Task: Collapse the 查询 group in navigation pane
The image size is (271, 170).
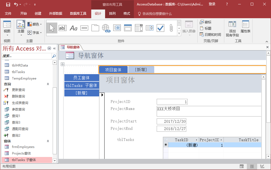Action: (x=48, y=84)
